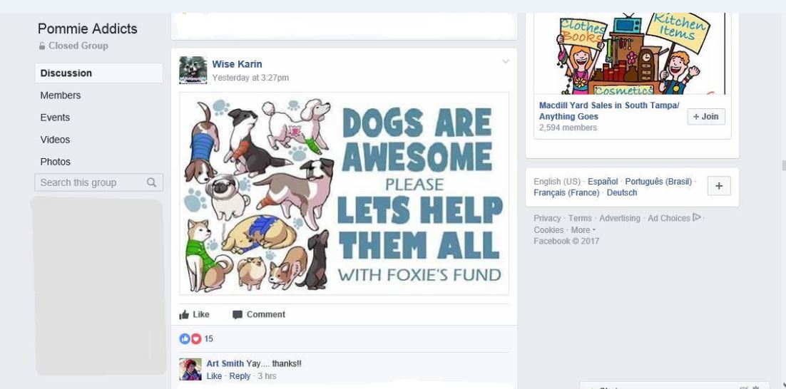The image size is (786, 389).
Task: Click the Comment speech bubble icon
Action: click(238, 315)
